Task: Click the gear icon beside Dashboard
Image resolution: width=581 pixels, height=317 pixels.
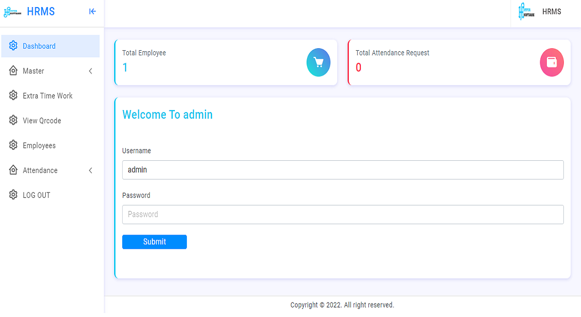Action: (14, 46)
